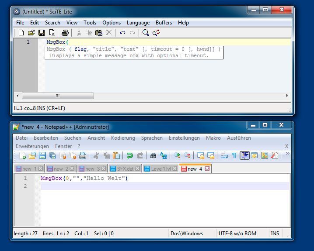Close the SFX.dat tab

pyautogui.click(x=137, y=168)
